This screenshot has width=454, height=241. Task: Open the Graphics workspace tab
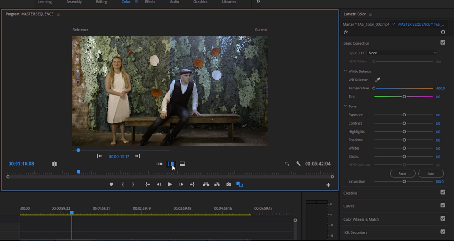pyautogui.click(x=200, y=2)
